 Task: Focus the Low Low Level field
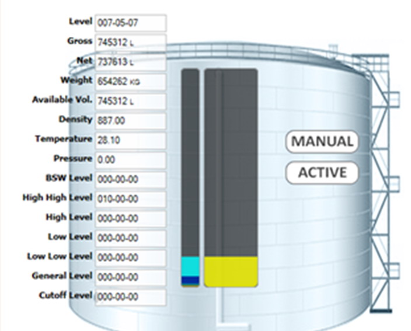(x=130, y=257)
